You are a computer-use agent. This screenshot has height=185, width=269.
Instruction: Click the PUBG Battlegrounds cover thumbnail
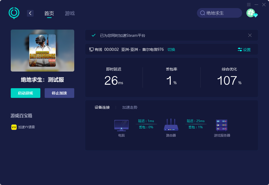tap(43, 50)
